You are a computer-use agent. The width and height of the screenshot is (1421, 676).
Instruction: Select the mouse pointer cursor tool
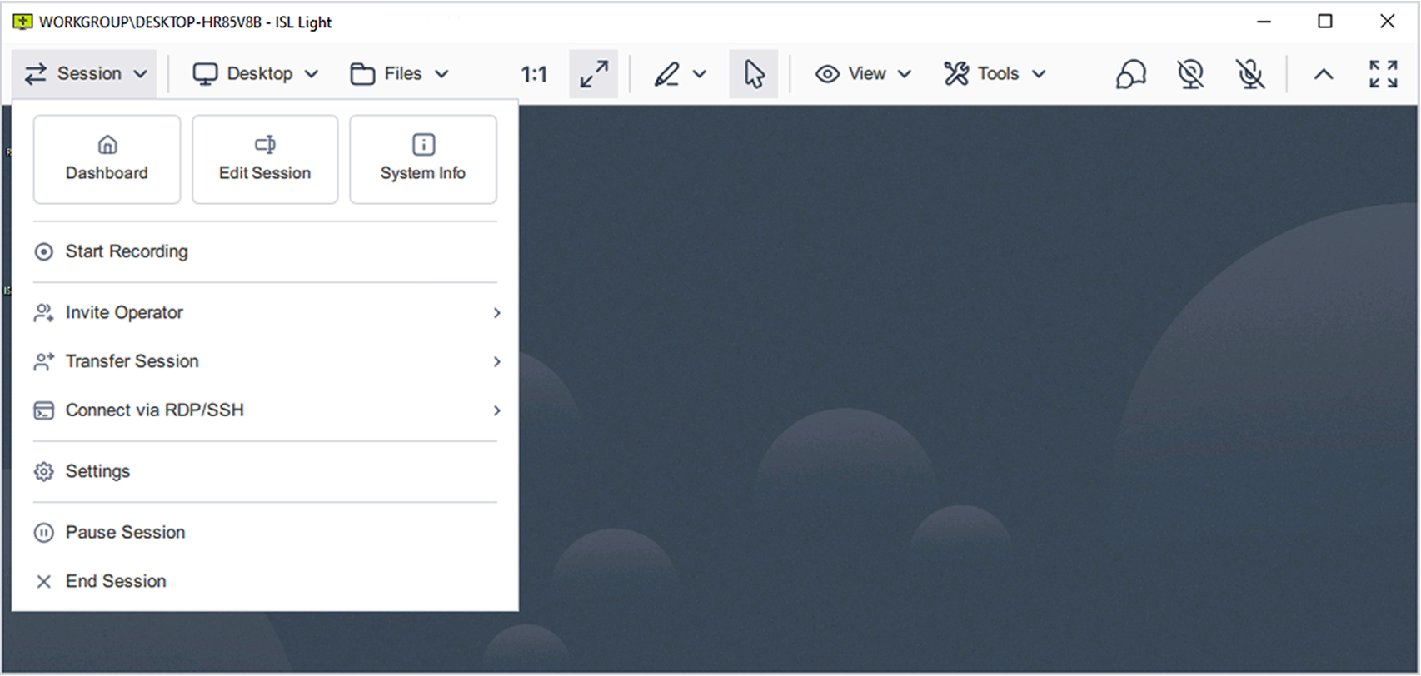[x=754, y=74]
